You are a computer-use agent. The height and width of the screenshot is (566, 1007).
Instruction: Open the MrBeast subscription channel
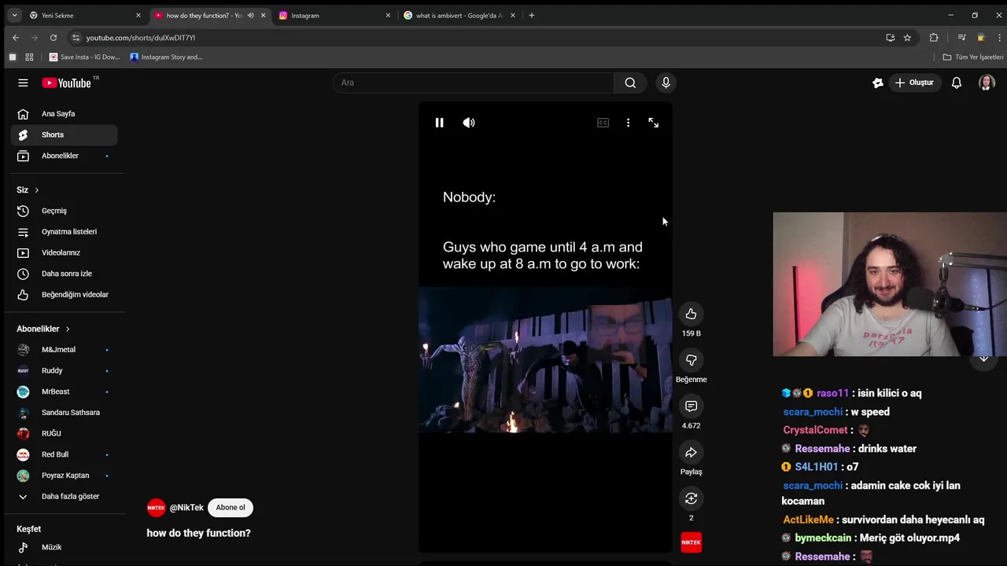[x=64, y=391]
